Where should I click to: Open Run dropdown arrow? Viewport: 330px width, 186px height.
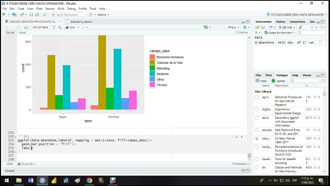pyautogui.click(x=238, y=27)
